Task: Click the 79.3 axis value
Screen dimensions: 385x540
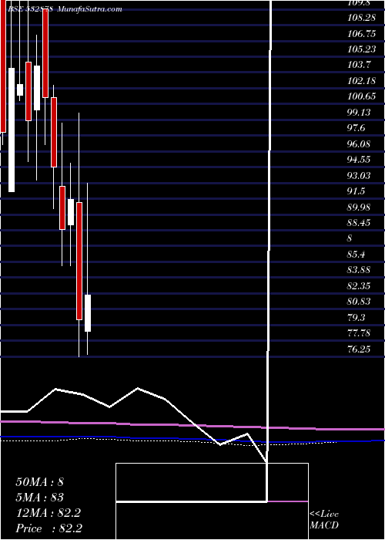Action: pyautogui.click(x=357, y=318)
